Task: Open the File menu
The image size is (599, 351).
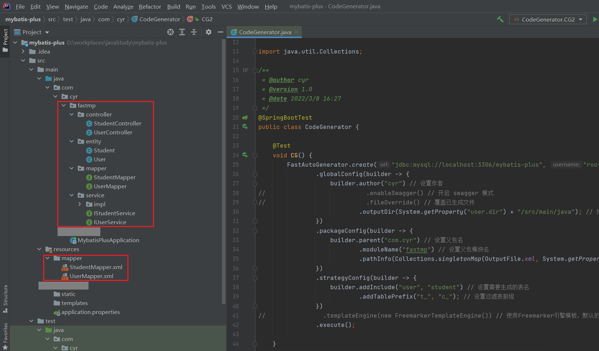Action: point(20,6)
